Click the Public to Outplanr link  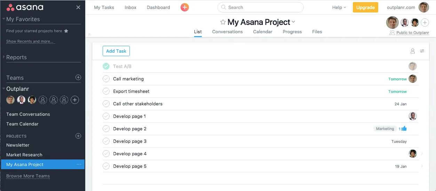coord(413,33)
